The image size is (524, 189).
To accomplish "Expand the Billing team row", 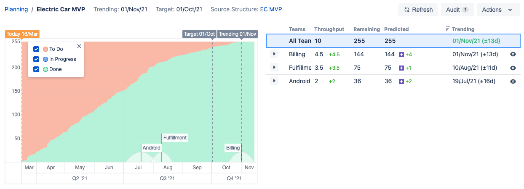I will pyautogui.click(x=274, y=54).
